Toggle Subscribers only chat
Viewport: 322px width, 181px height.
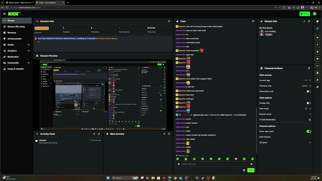[x=308, y=92]
